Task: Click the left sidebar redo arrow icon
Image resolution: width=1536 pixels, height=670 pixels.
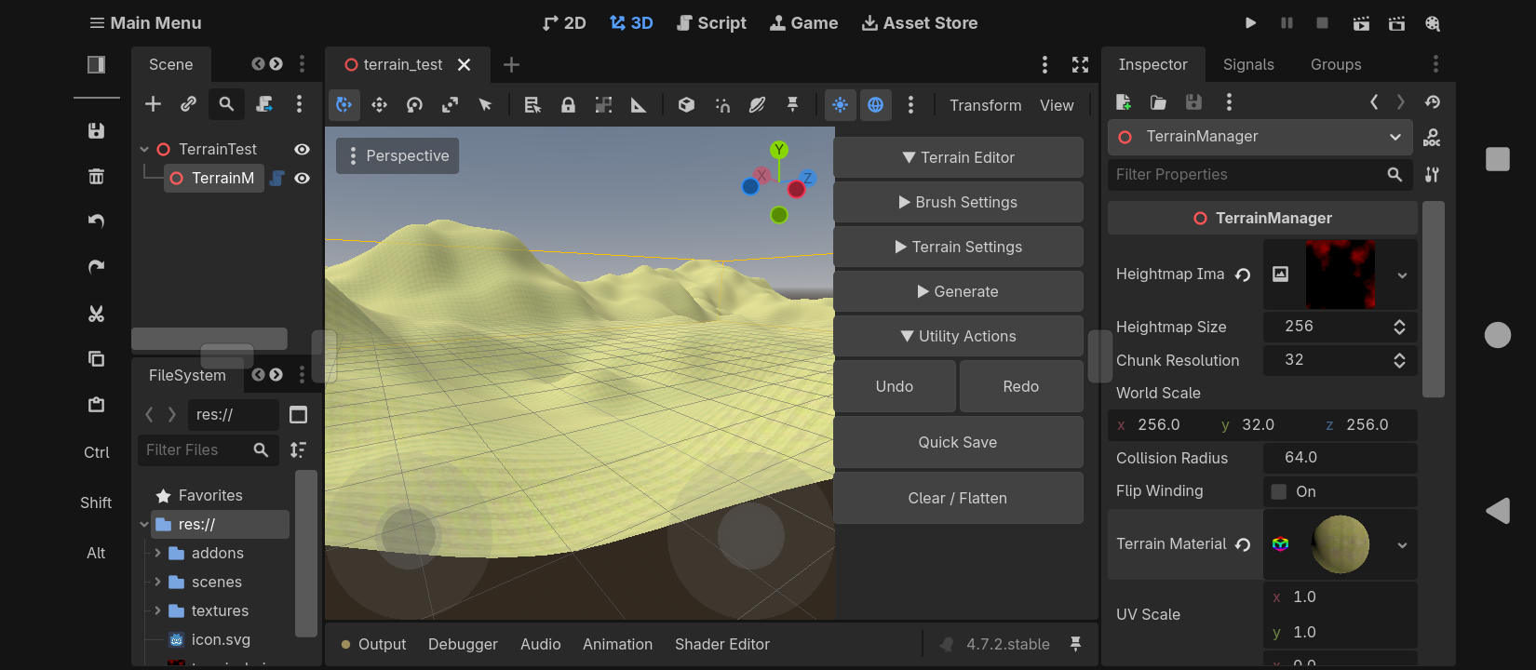Action: pyautogui.click(x=96, y=267)
